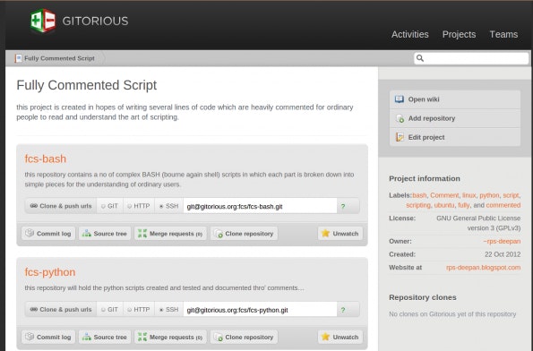Open the commented label link
533x351 pixels.
pyautogui.click(x=503, y=205)
